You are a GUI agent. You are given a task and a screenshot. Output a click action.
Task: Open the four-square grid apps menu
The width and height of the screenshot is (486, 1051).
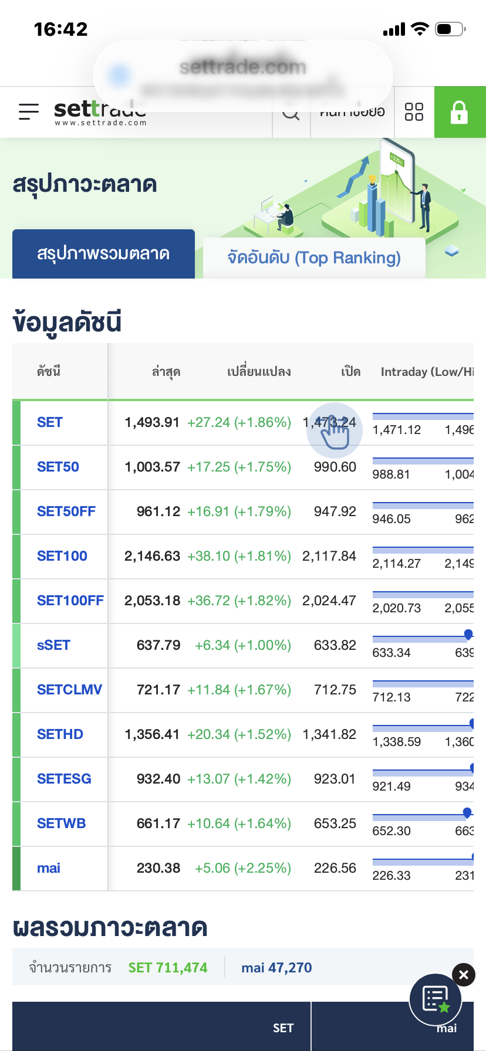coord(414,112)
